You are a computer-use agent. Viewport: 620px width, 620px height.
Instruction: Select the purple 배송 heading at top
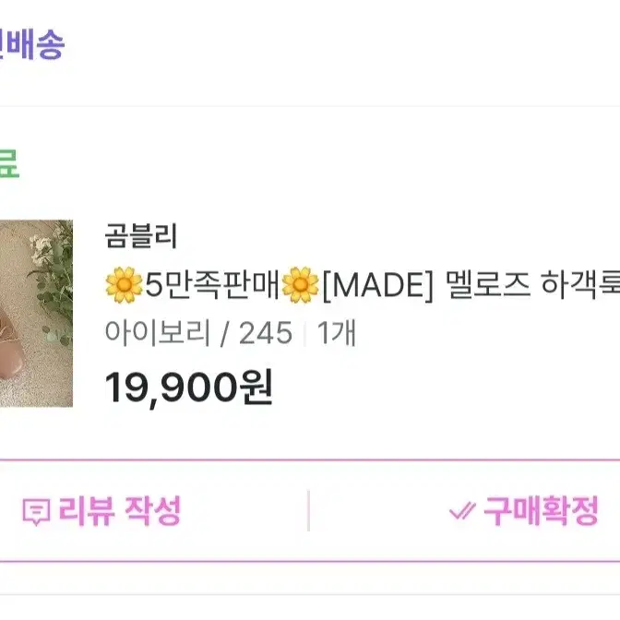(31, 44)
